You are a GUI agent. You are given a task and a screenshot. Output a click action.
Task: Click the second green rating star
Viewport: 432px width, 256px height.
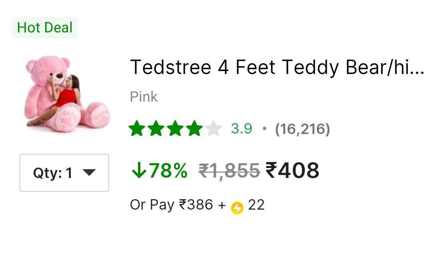tap(156, 129)
